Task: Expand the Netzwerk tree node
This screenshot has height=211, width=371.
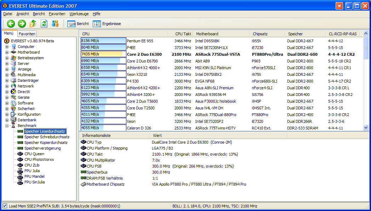Action: click(7, 86)
